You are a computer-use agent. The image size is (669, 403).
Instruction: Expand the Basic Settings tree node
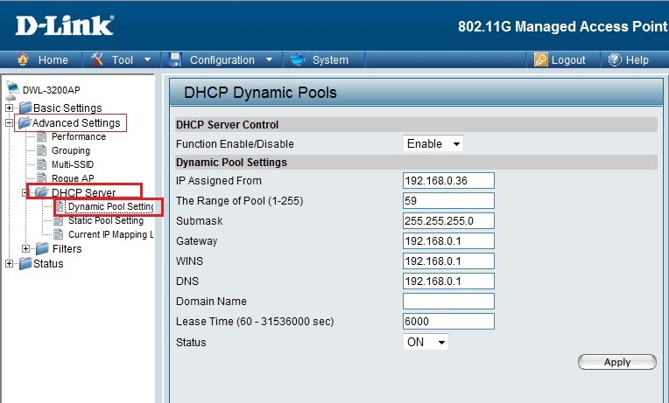(9, 108)
